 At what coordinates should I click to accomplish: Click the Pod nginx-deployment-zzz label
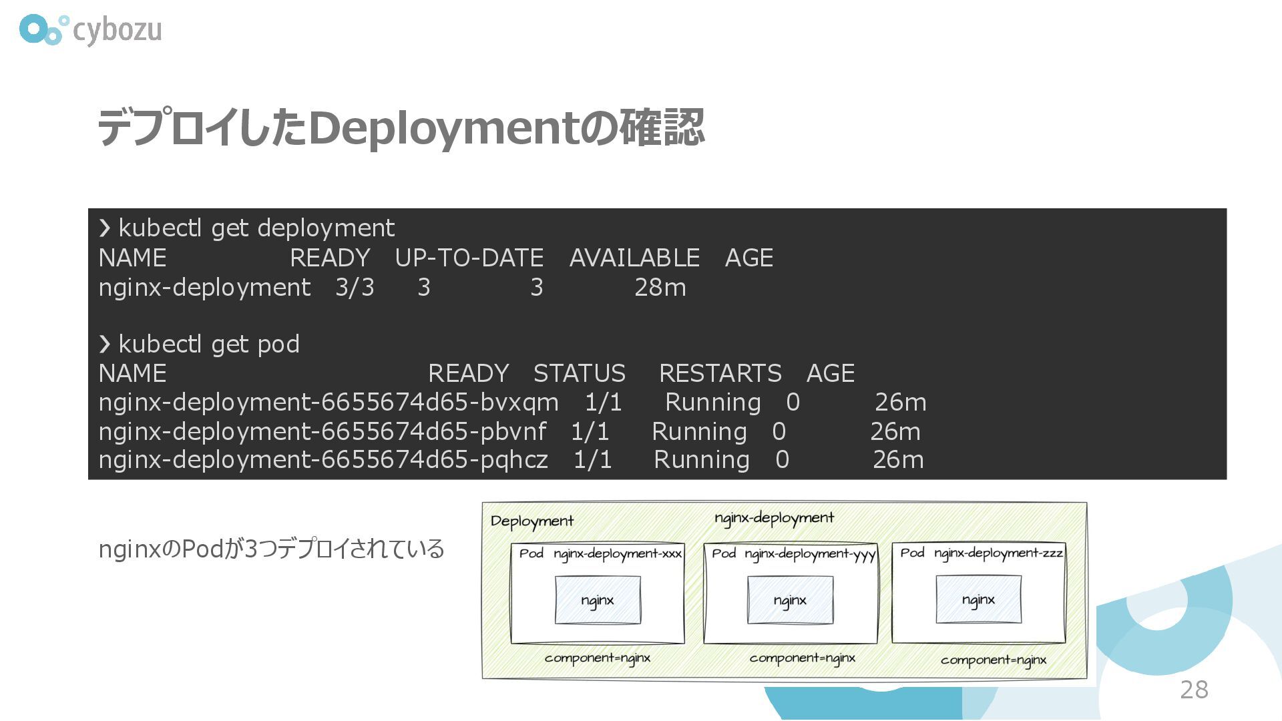pyautogui.click(x=982, y=553)
